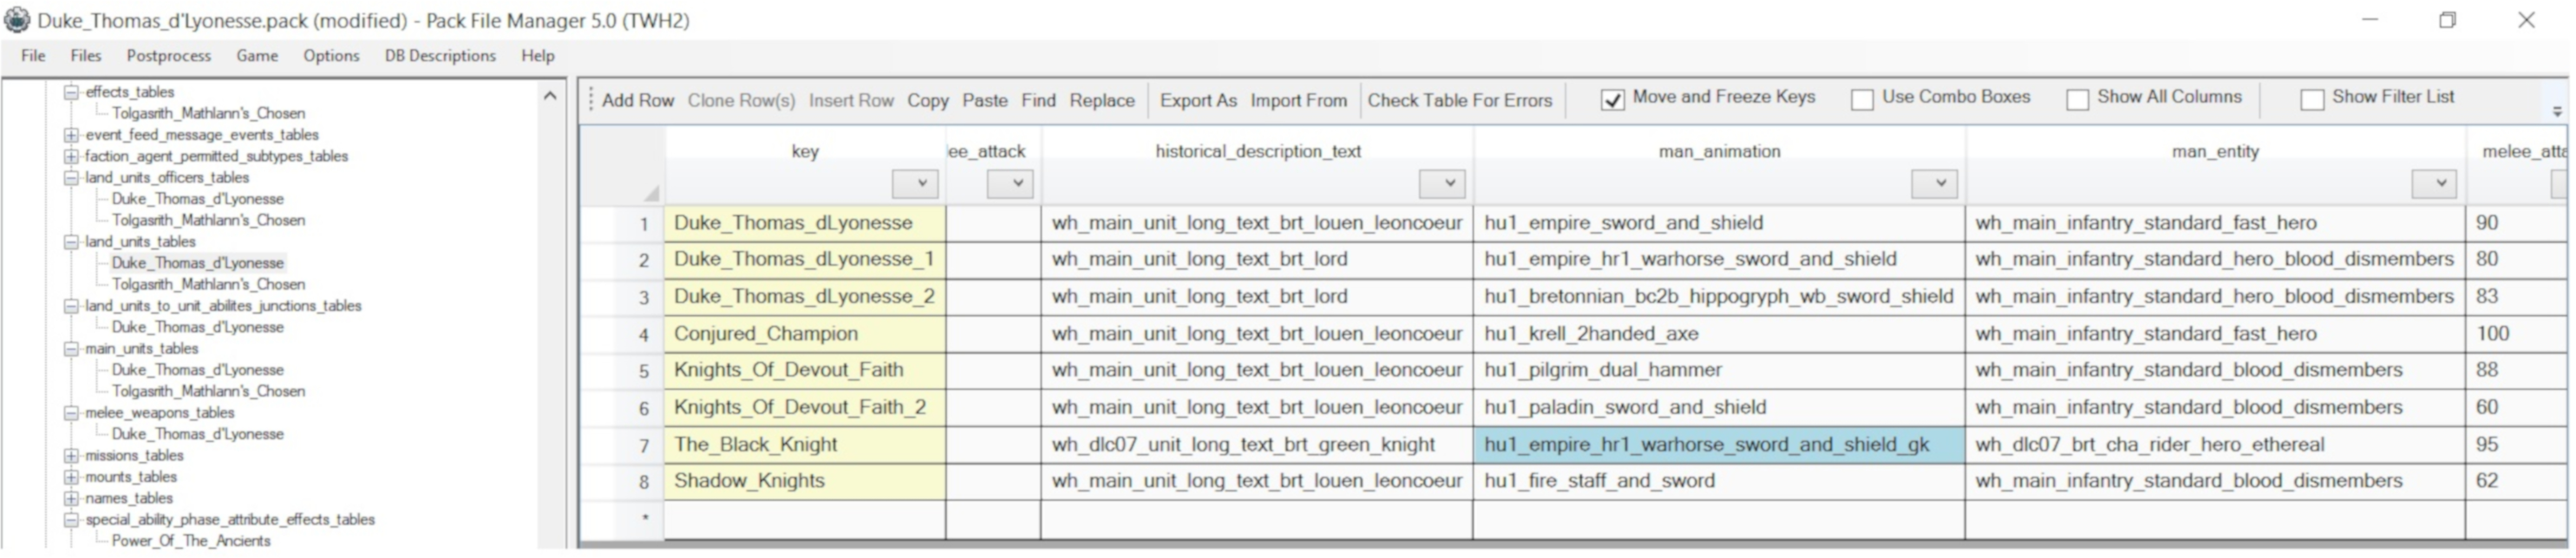
Task: Click the table select-all corner cell
Action: click(622, 167)
